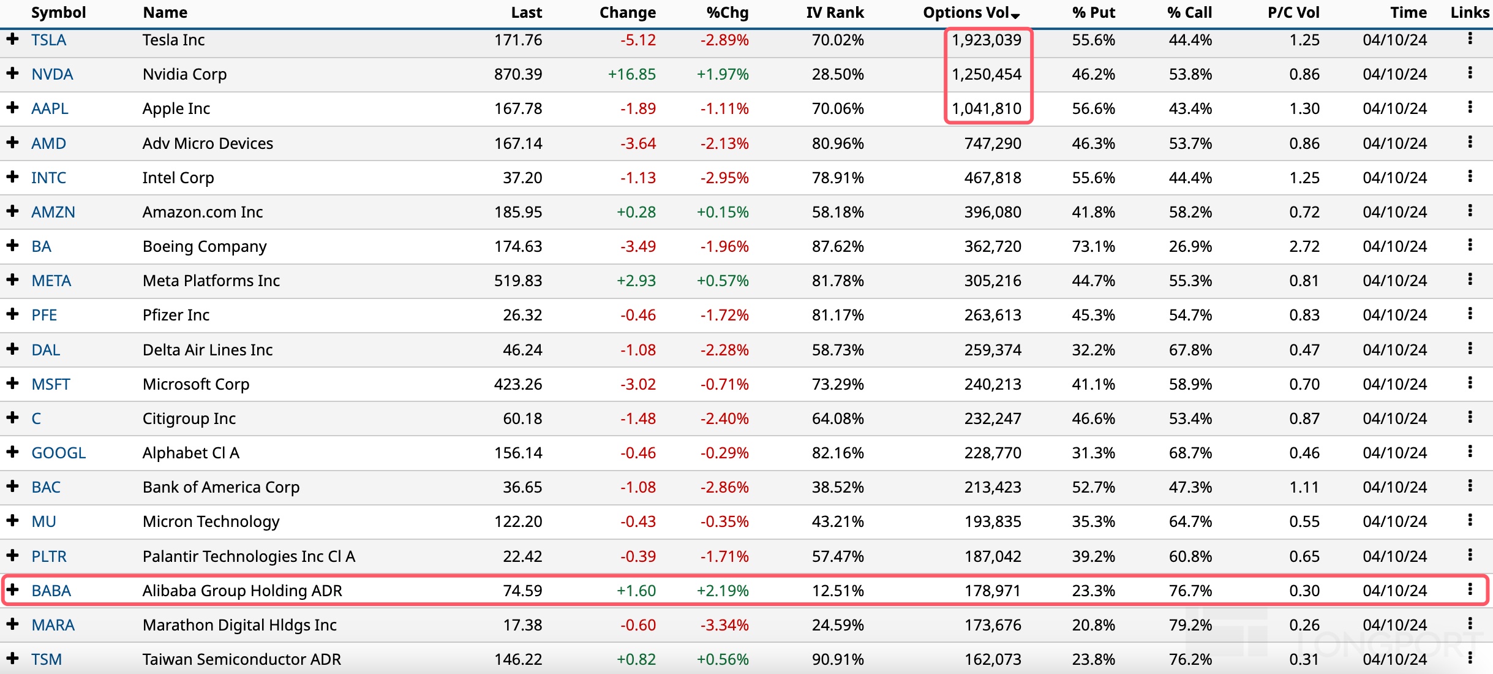
Task: Sort table by IV Rank header
Action: coord(835,13)
